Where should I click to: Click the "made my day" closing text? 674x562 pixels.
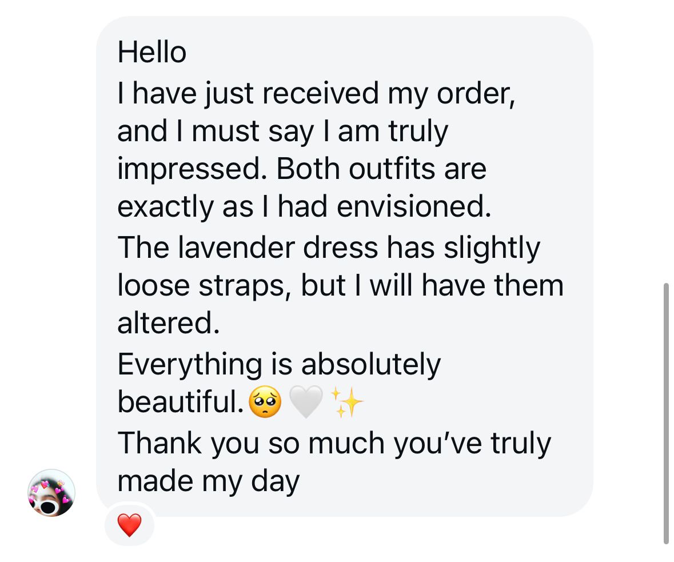pyautogui.click(x=209, y=481)
